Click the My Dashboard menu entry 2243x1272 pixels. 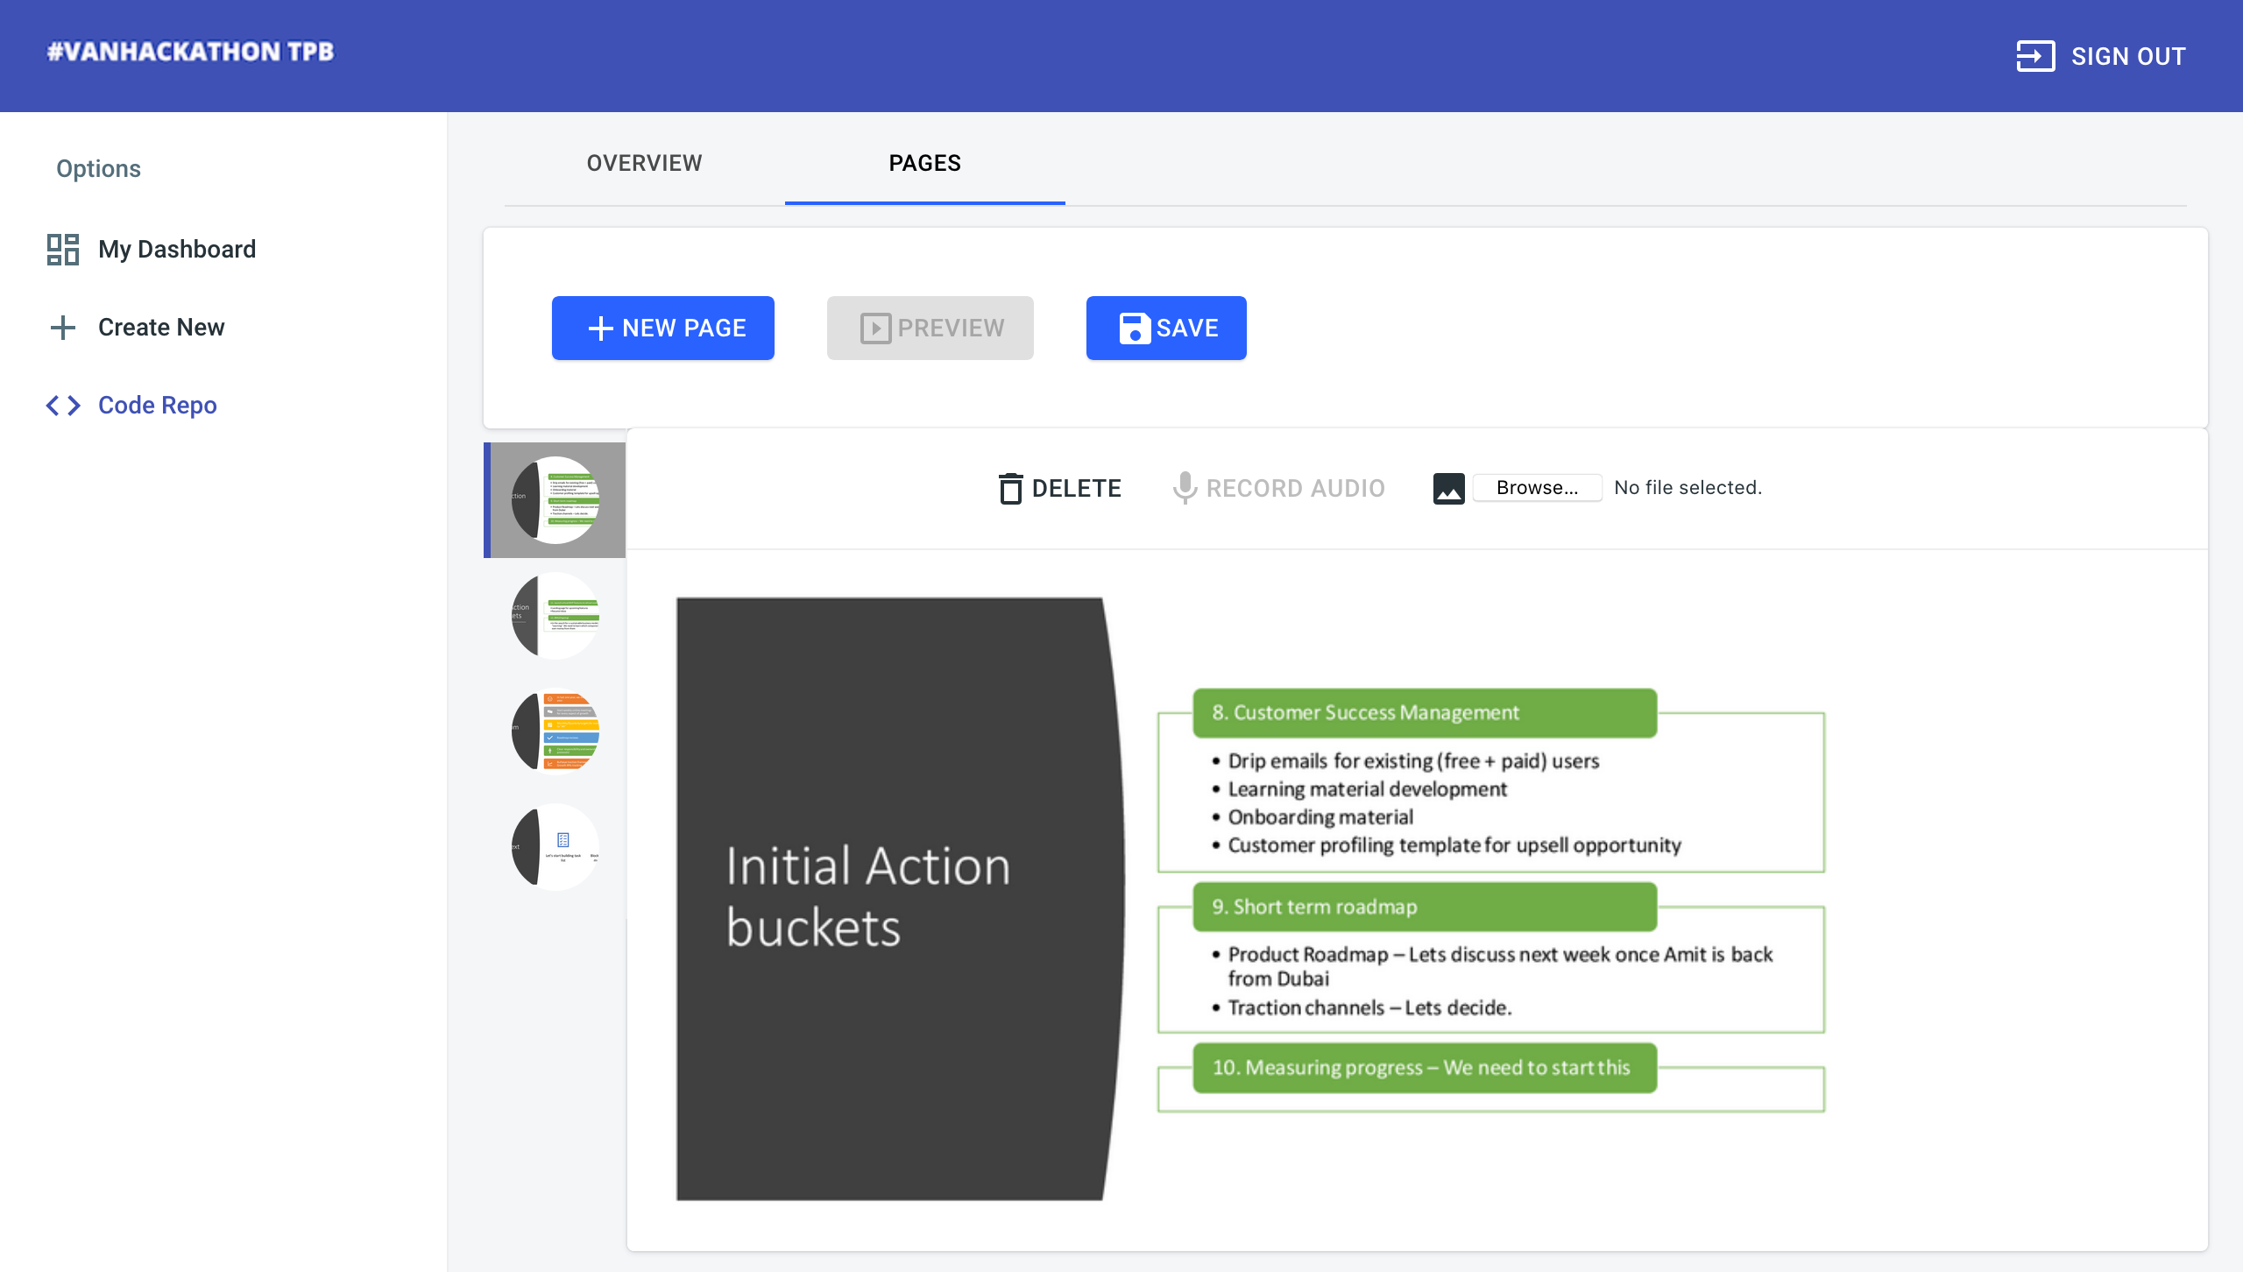[176, 250]
